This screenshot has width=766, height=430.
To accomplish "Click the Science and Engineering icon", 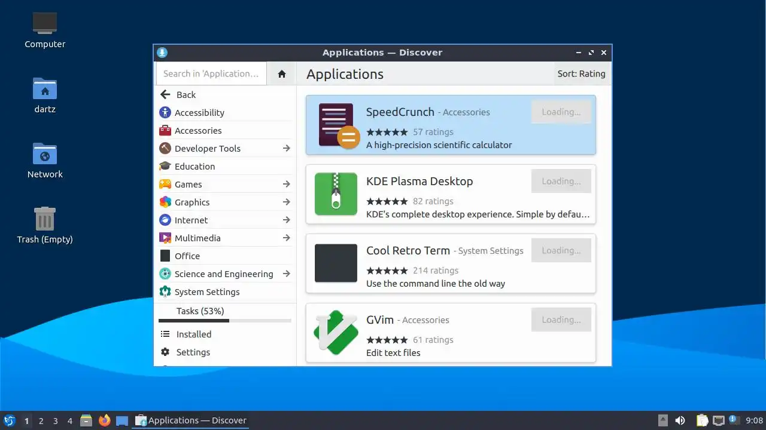I will pos(165,274).
